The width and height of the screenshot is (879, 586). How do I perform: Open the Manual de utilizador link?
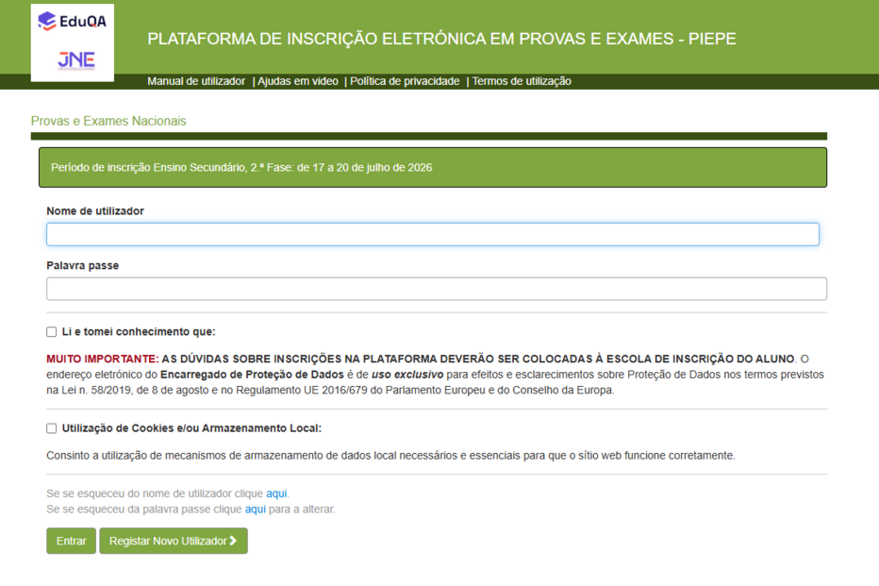196,81
